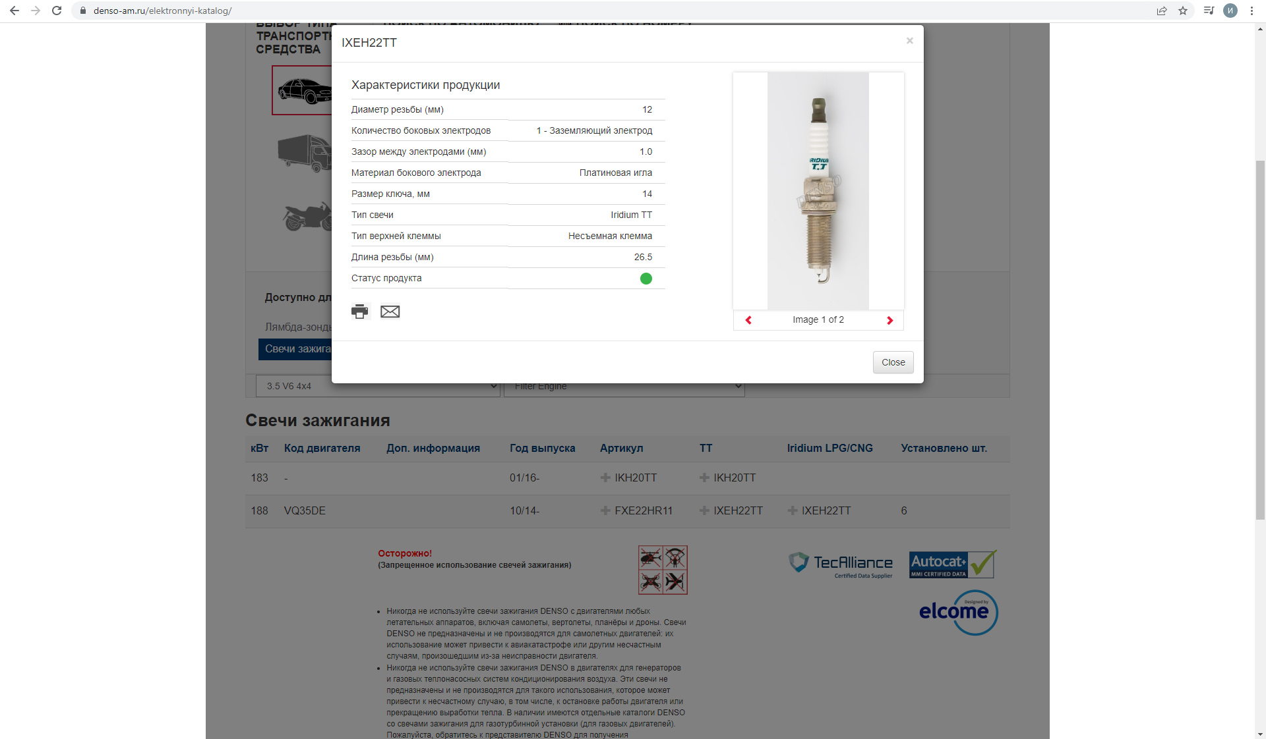Click the green product status indicator
This screenshot has height=739, width=1266.
646,279
